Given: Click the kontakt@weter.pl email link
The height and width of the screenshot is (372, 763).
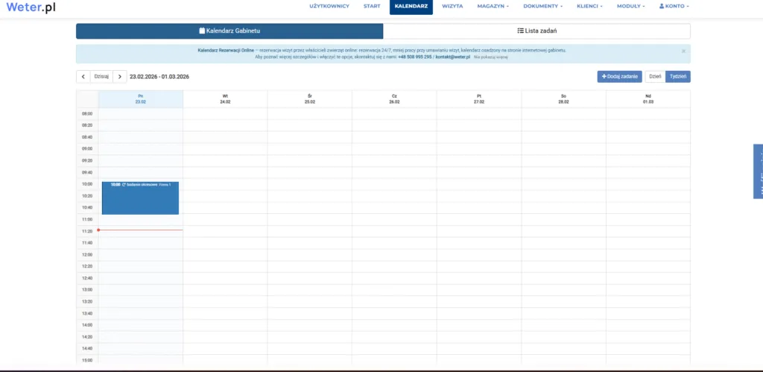Looking at the screenshot, I should click(x=452, y=57).
